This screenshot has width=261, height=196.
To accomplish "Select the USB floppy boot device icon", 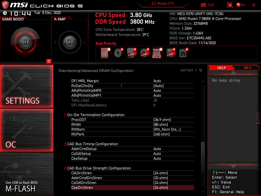I will point(170,53).
